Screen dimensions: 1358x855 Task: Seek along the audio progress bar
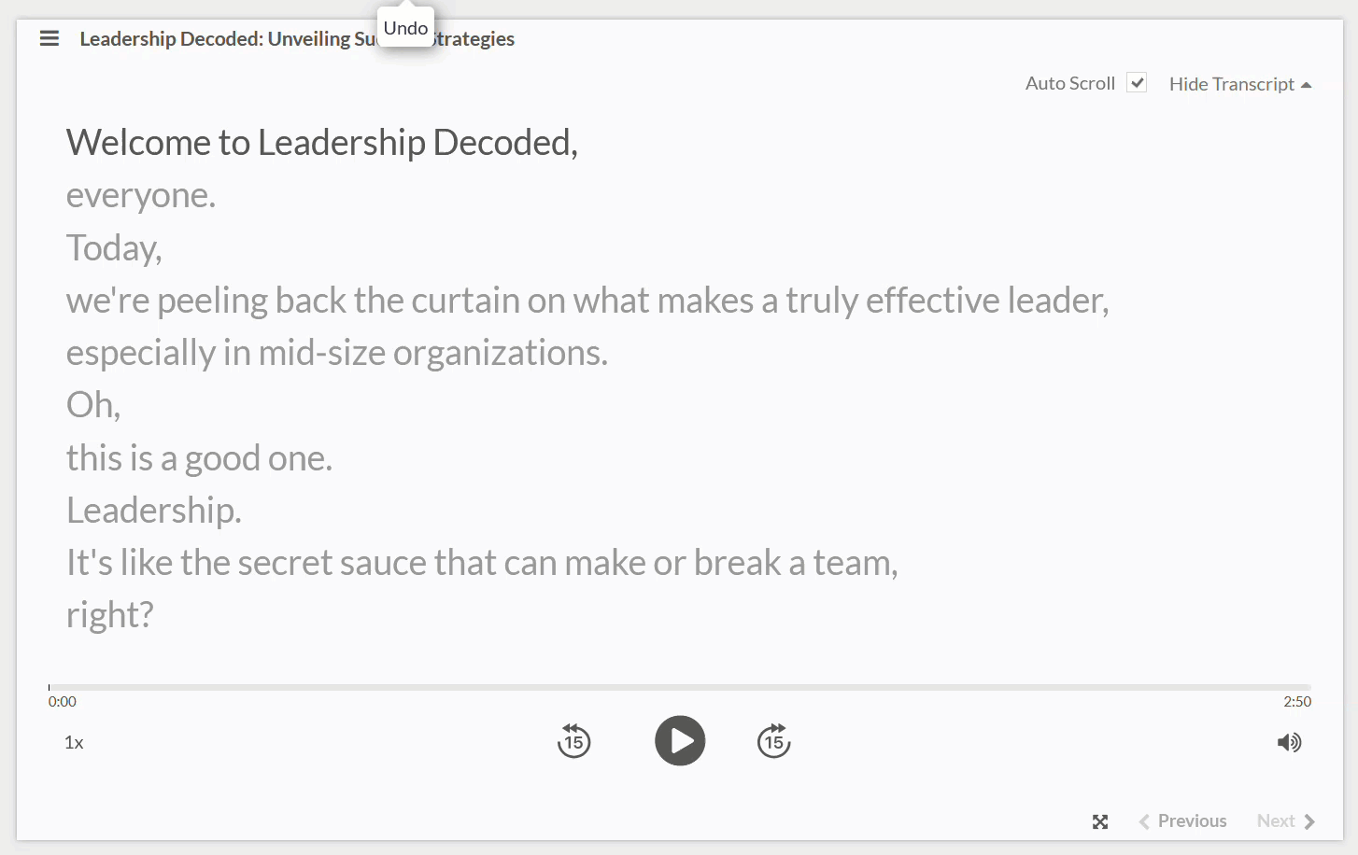(679, 687)
